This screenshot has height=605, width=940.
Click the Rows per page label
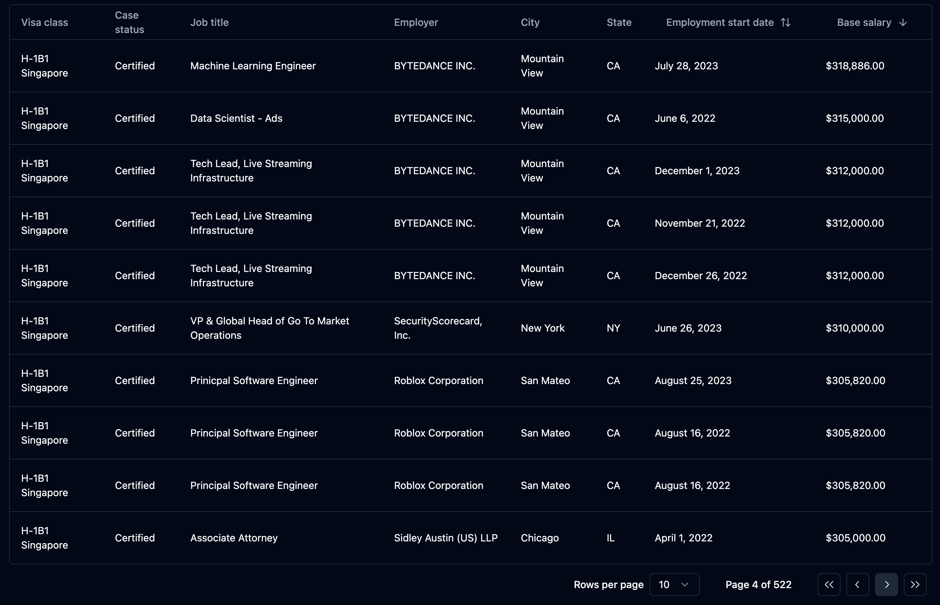point(608,585)
